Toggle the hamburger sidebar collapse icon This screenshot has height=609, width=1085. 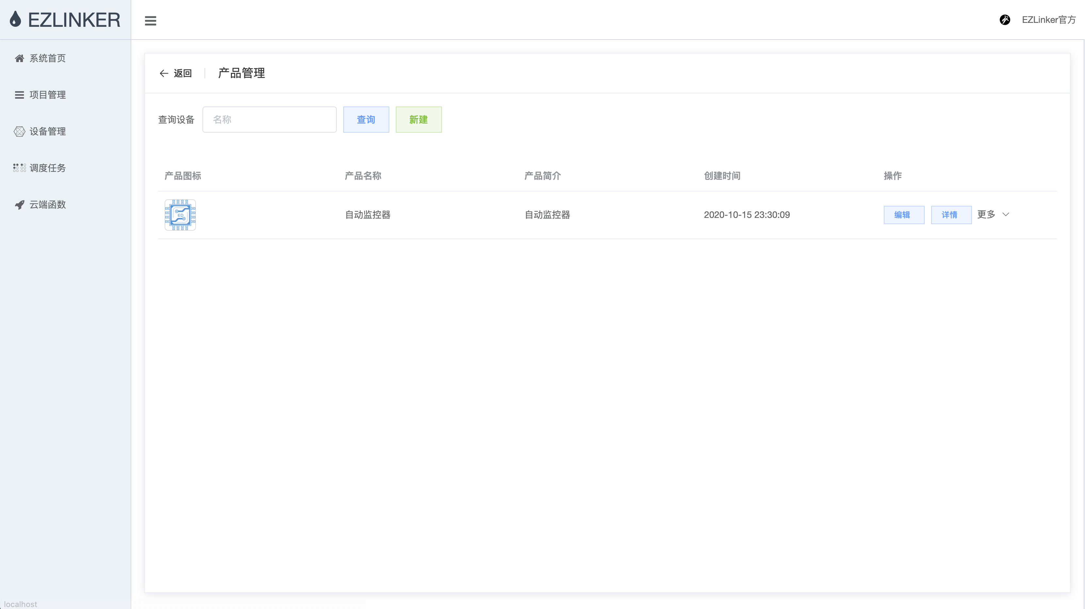pos(150,21)
